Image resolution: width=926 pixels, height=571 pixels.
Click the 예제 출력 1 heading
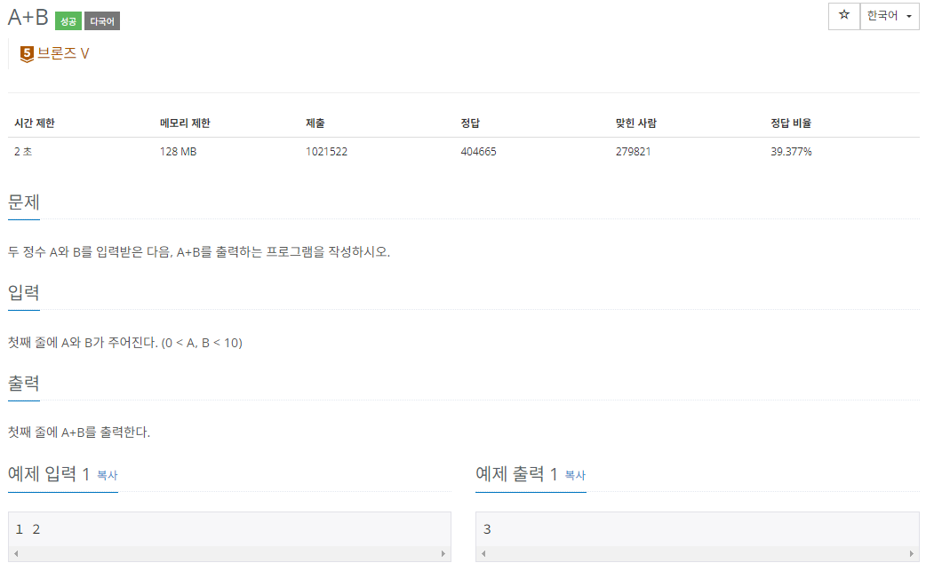tap(516, 473)
